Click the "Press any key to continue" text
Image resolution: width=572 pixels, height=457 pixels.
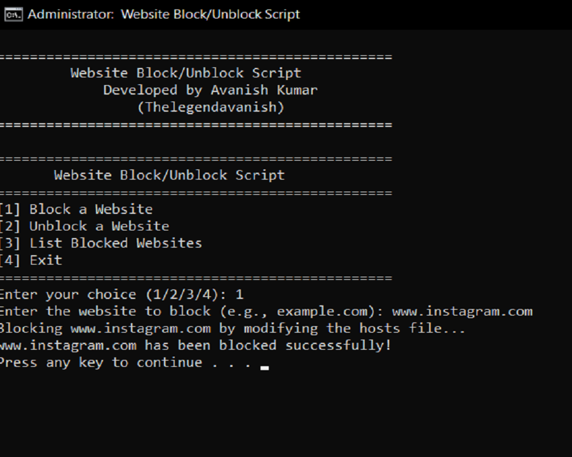coord(100,363)
